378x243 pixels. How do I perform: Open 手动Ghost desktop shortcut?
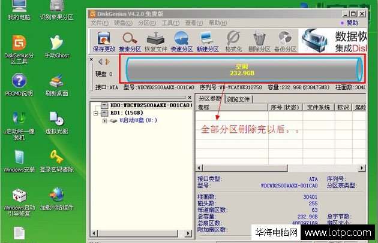56,47
